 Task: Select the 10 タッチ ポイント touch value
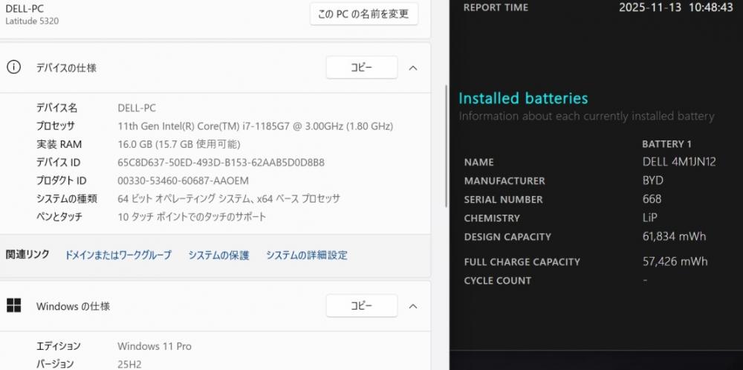(x=192, y=217)
